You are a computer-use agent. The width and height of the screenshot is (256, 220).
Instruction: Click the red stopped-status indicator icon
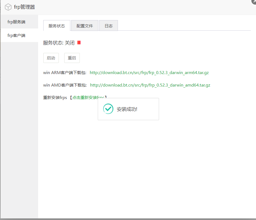79,43
